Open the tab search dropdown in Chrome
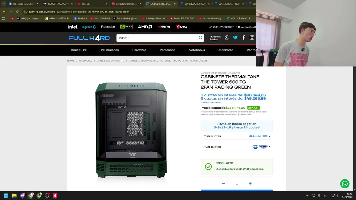Screen dimensions: 356x200 (4, 4)
